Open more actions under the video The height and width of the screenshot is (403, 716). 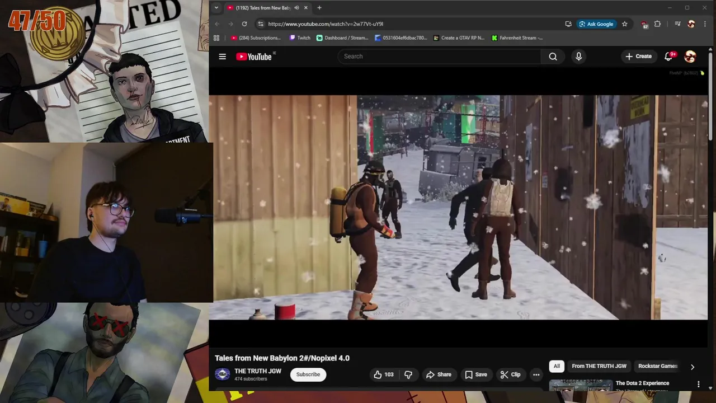536,374
